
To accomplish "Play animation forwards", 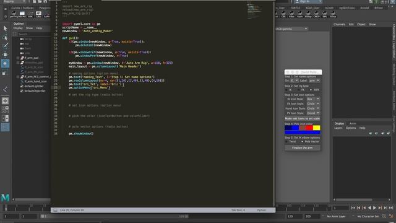I will point(374,208).
